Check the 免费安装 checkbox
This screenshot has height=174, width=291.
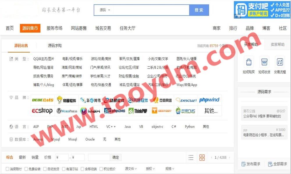[26, 169]
